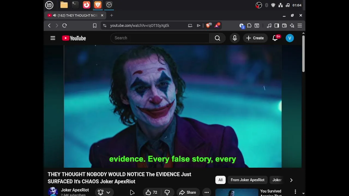
Task: Select the All filter chip
Action: (x=220, y=180)
